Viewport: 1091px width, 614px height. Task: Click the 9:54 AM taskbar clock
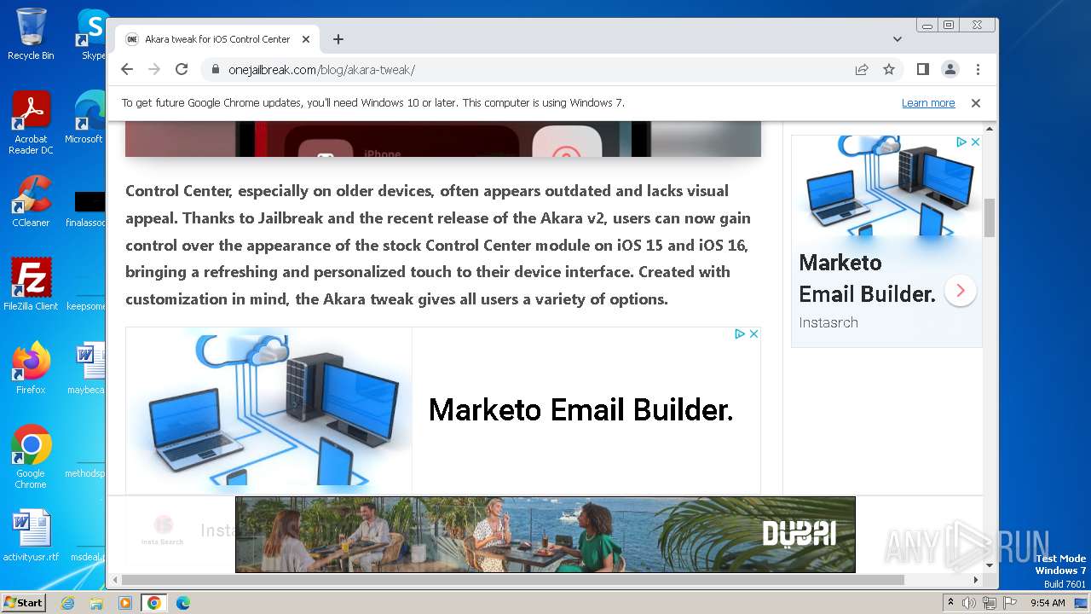1048,603
